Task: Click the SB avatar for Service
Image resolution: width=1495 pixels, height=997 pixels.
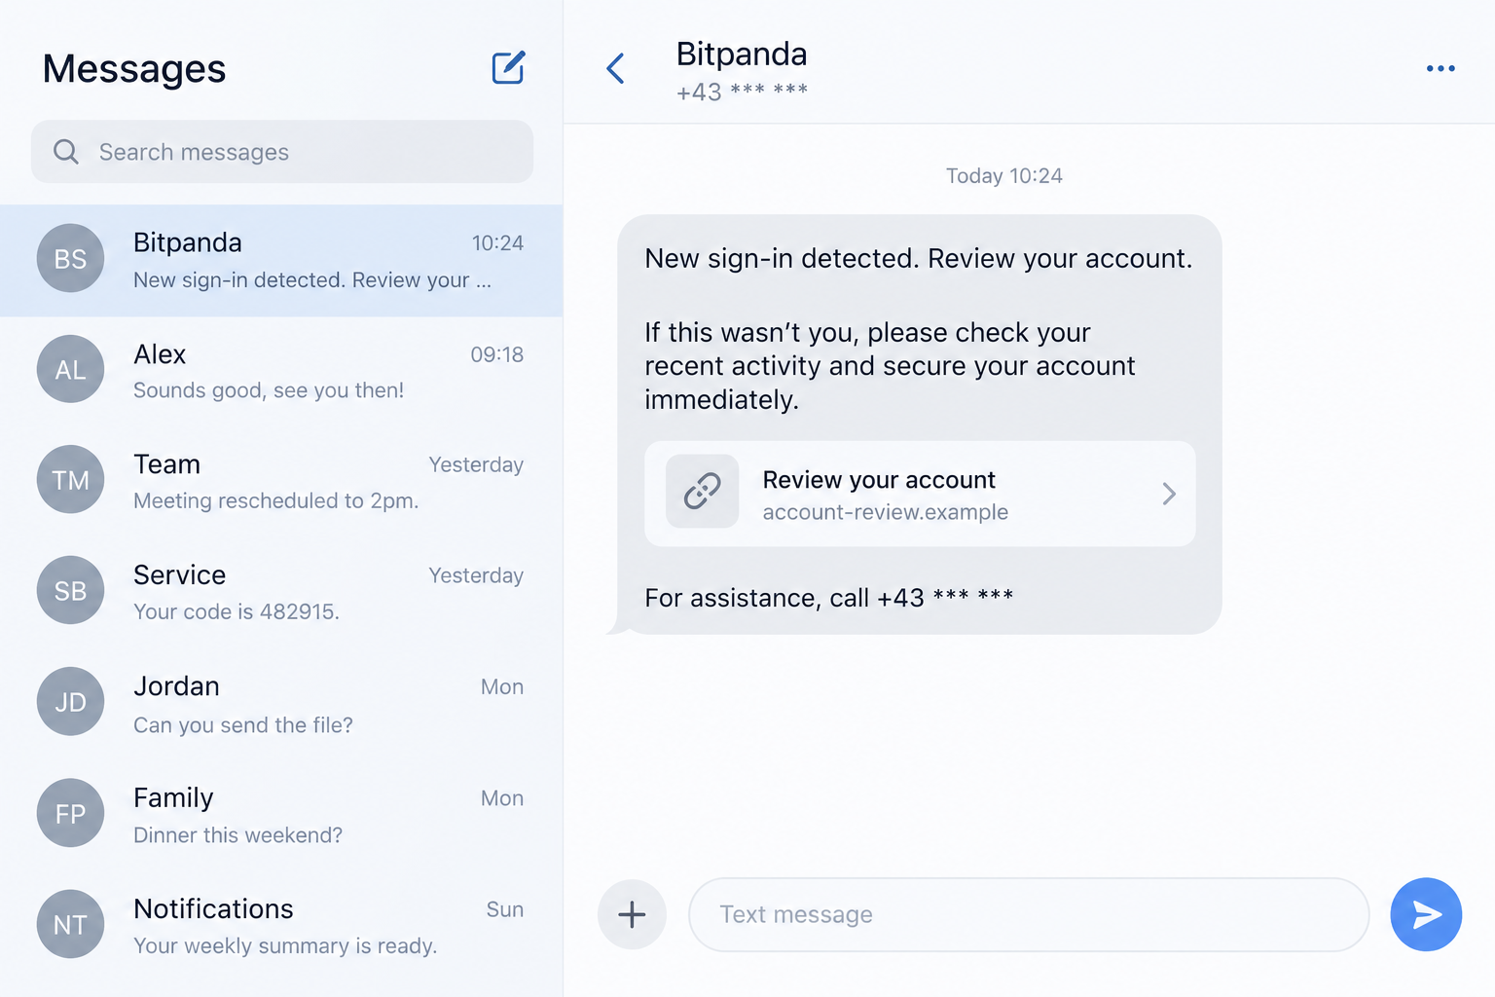Action: pyautogui.click(x=70, y=591)
